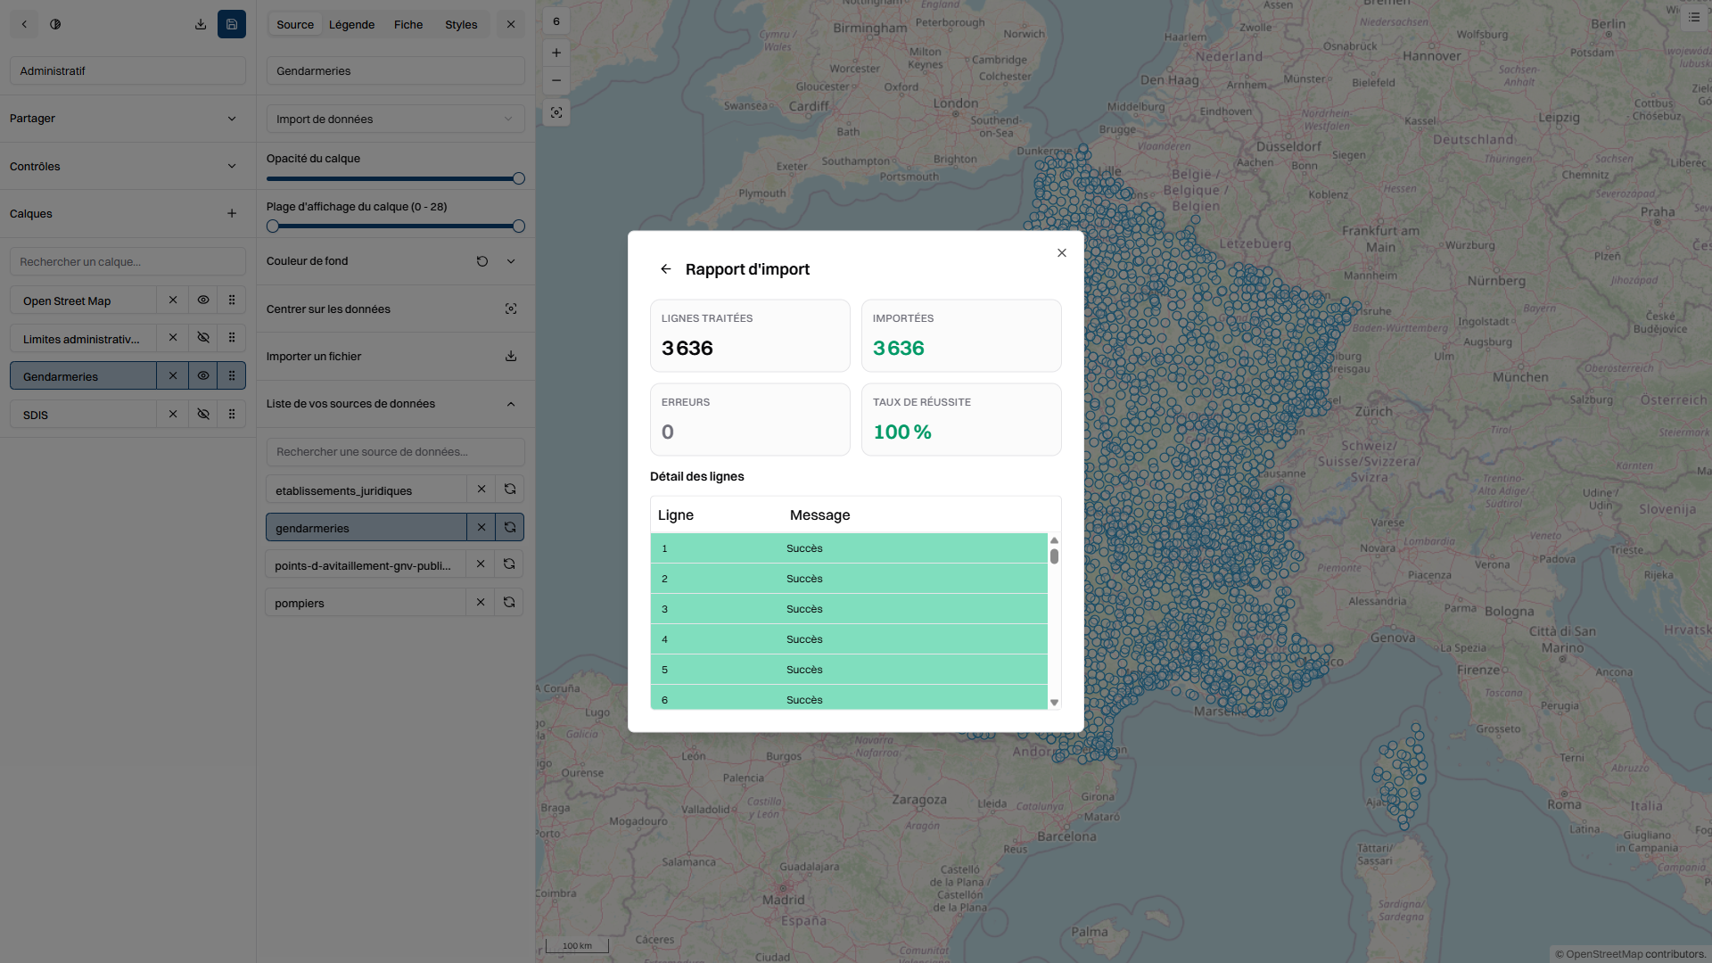Hide the Gendarmeries layer with eye icon
1712x963 pixels.
coord(203,375)
